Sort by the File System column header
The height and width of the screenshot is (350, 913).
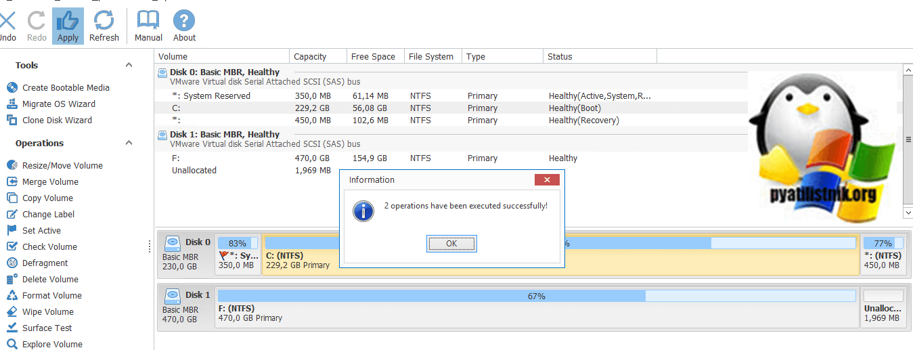point(430,57)
